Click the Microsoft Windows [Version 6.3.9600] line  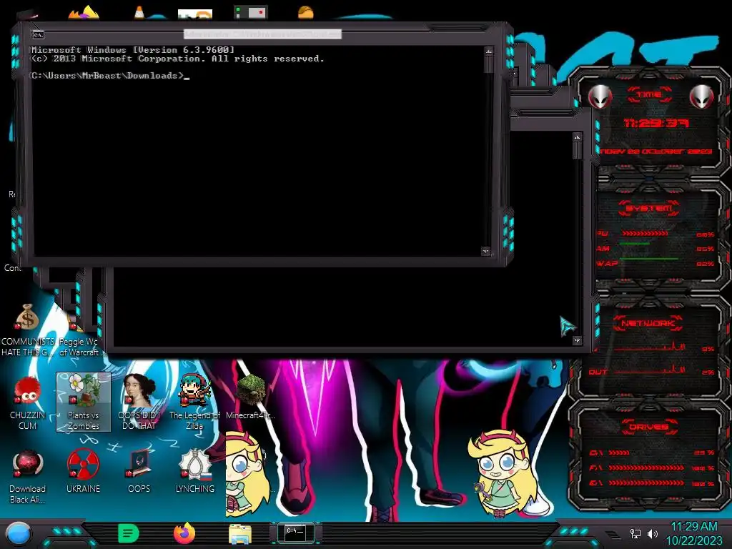tap(132, 49)
